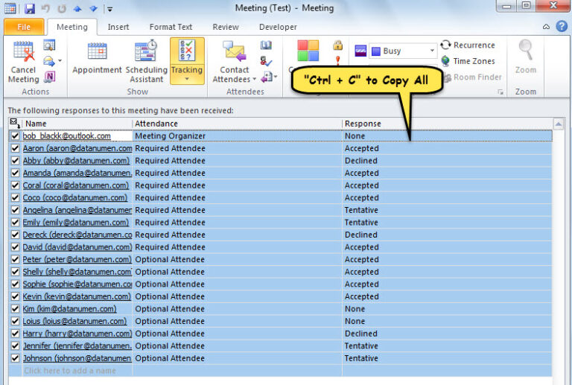The image size is (572, 385).
Task: Sort by the Response column header
Action: (x=447, y=124)
